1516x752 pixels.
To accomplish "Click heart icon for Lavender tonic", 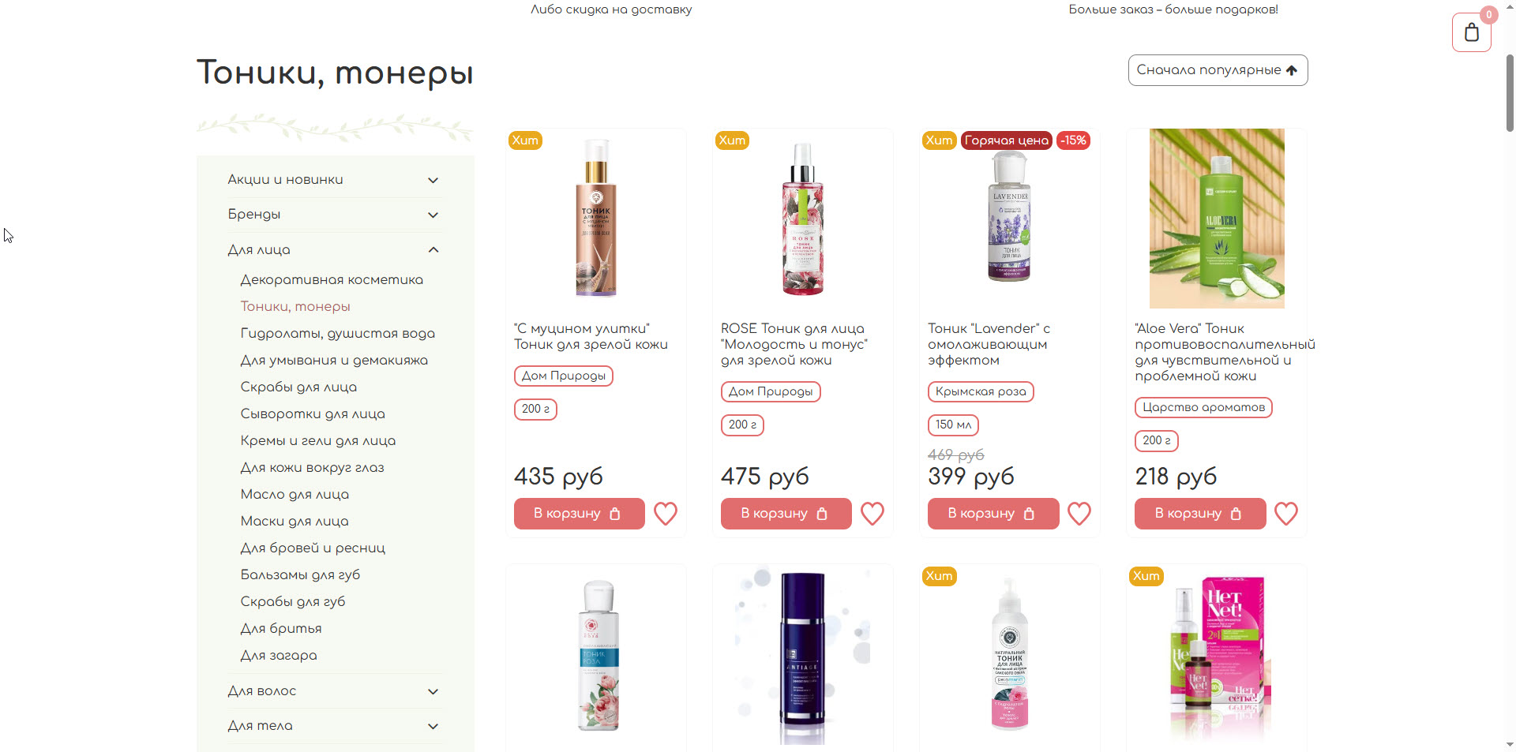I will [1079, 514].
